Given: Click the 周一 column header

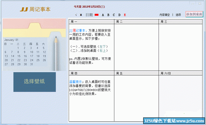Looking at the screenshot, I should click(x=91, y=22).
